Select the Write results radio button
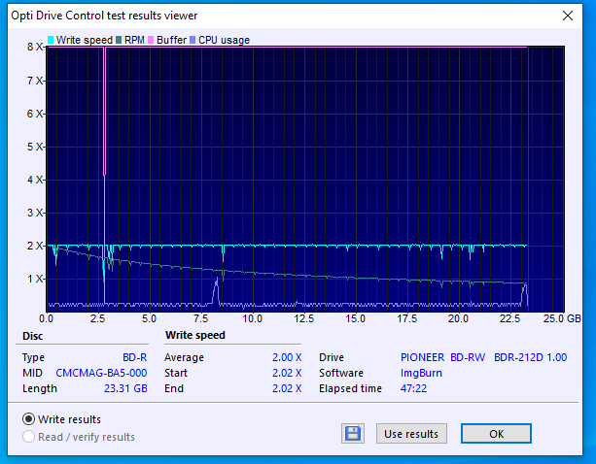The width and height of the screenshot is (596, 464). [28, 419]
